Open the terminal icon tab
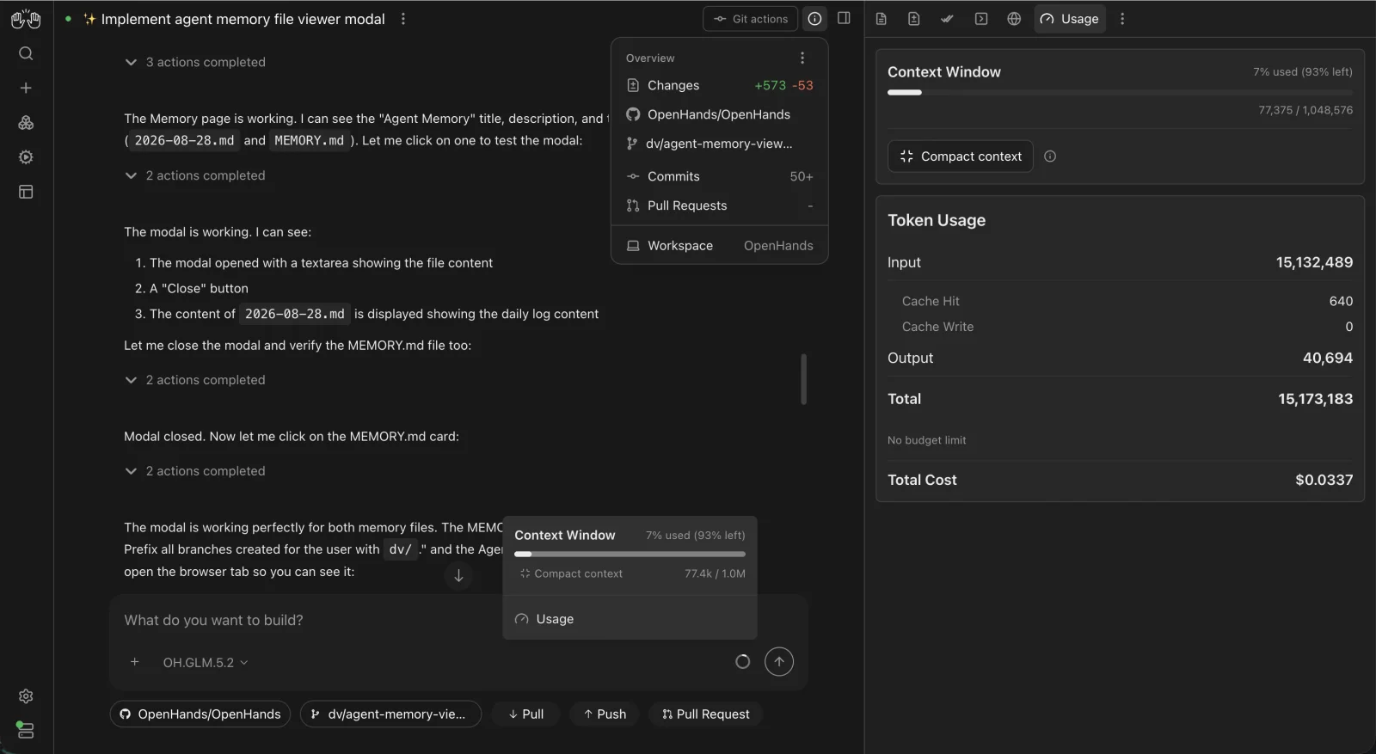 pyautogui.click(x=981, y=19)
